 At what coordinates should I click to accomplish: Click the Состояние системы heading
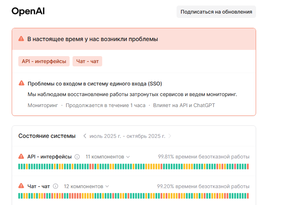pyautogui.click(x=47, y=136)
